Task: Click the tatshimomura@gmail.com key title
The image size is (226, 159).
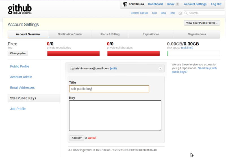Action: [92, 69]
